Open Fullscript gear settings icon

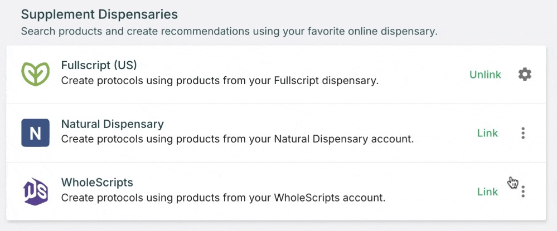[x=524, y=75]
